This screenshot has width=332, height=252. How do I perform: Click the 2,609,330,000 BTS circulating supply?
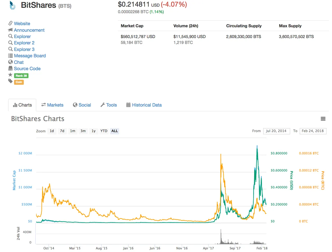click(244, 37)
